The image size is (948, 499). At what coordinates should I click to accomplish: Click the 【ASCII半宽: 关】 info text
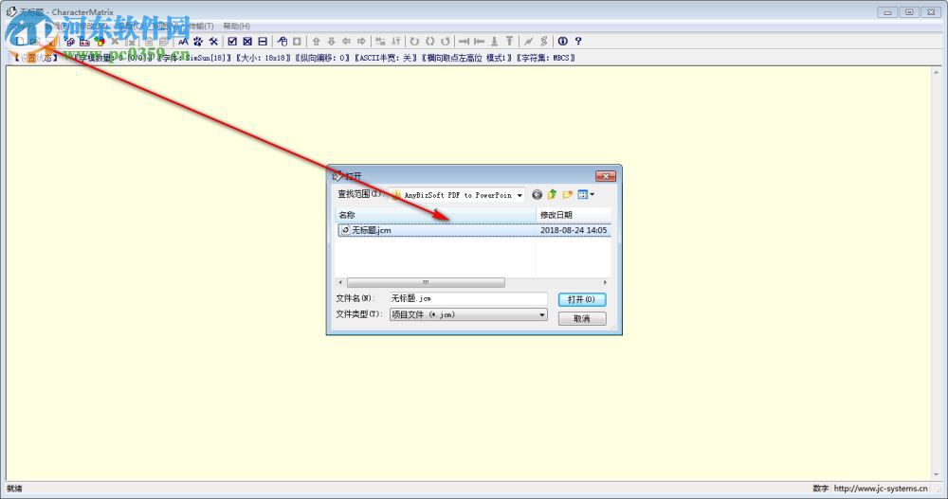tap(386, 58)
